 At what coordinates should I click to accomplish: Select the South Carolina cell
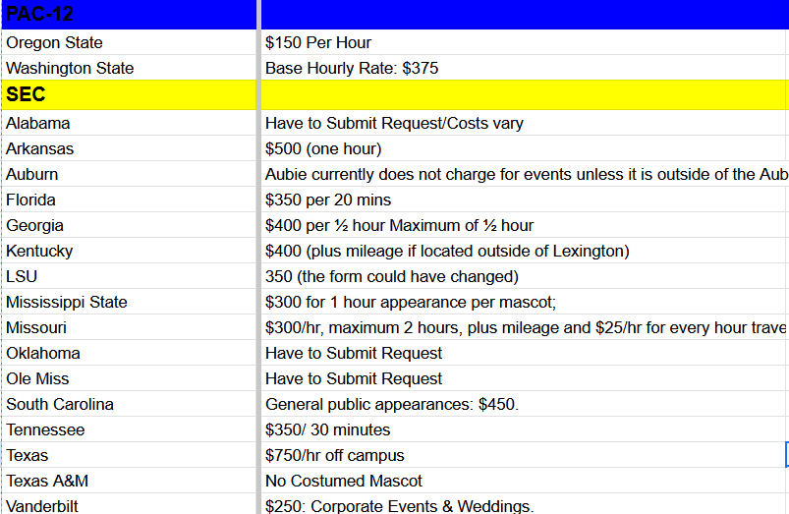click(x=129, y=404)
